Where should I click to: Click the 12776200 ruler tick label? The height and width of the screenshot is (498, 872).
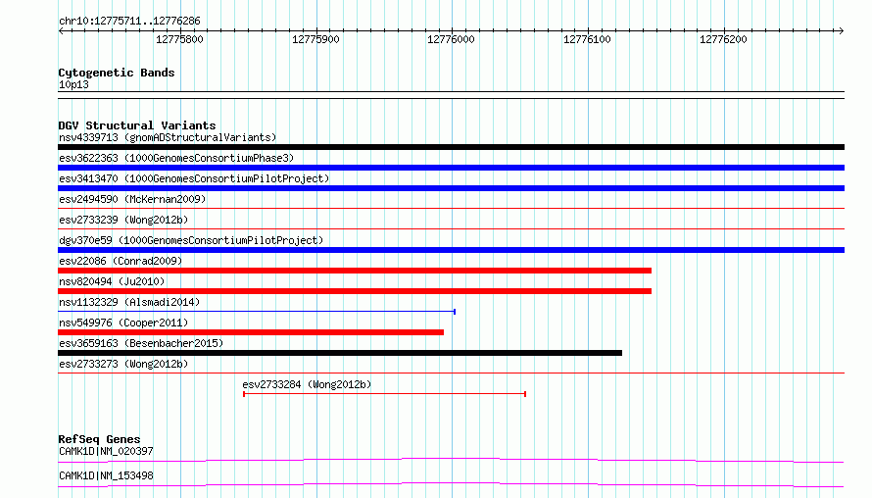(x=723, y=39)
